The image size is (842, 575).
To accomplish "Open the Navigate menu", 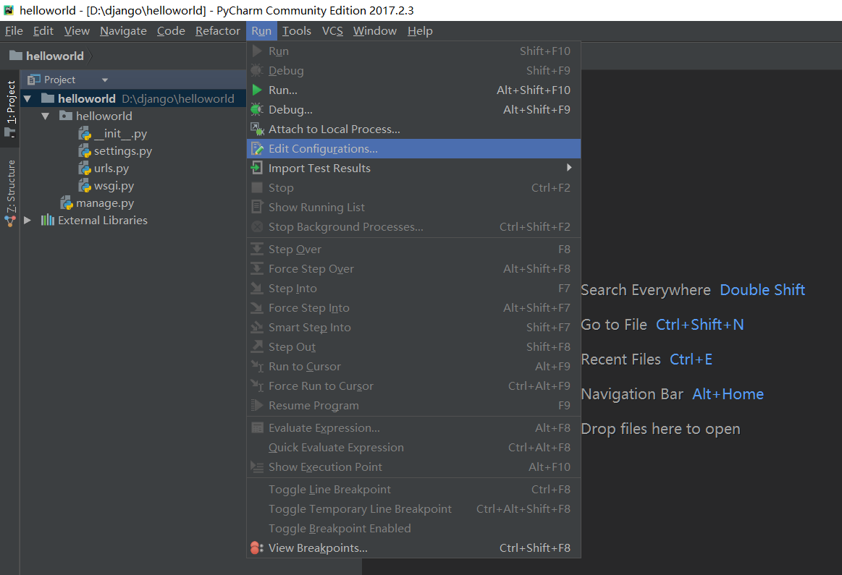I will click(123, 31).
